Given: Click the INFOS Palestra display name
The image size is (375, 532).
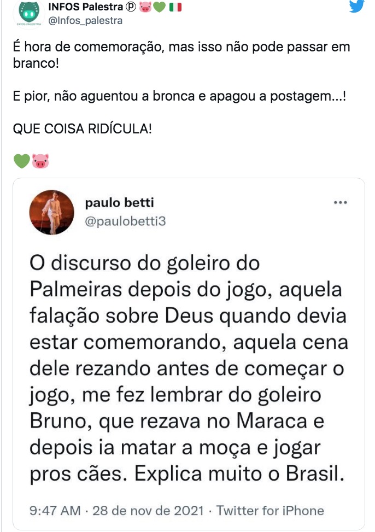Looking at the screenshot, I should (x=85, y=8).
